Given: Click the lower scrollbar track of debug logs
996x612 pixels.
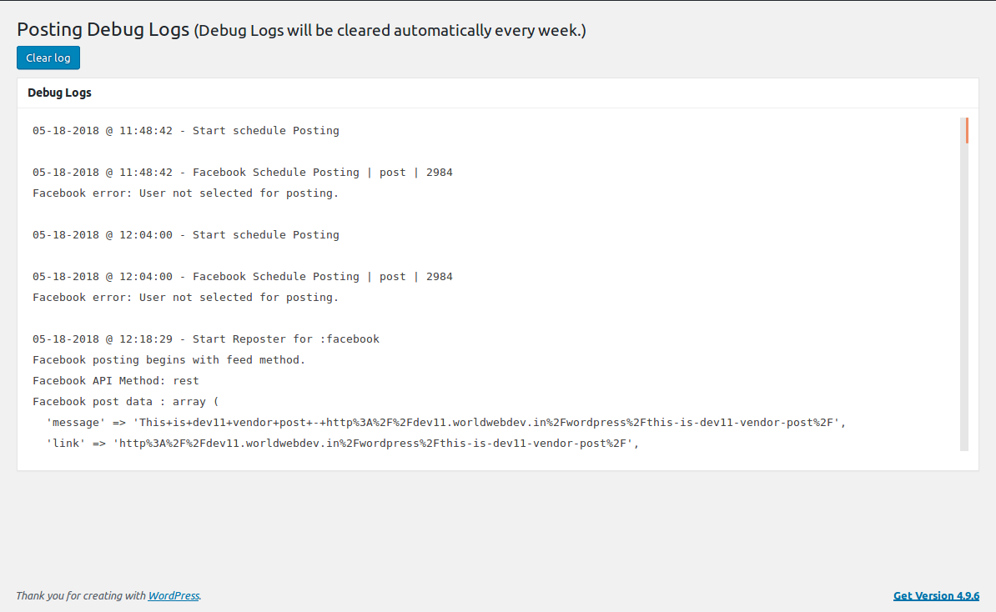Looking at the screenshot, I should 964,334.
